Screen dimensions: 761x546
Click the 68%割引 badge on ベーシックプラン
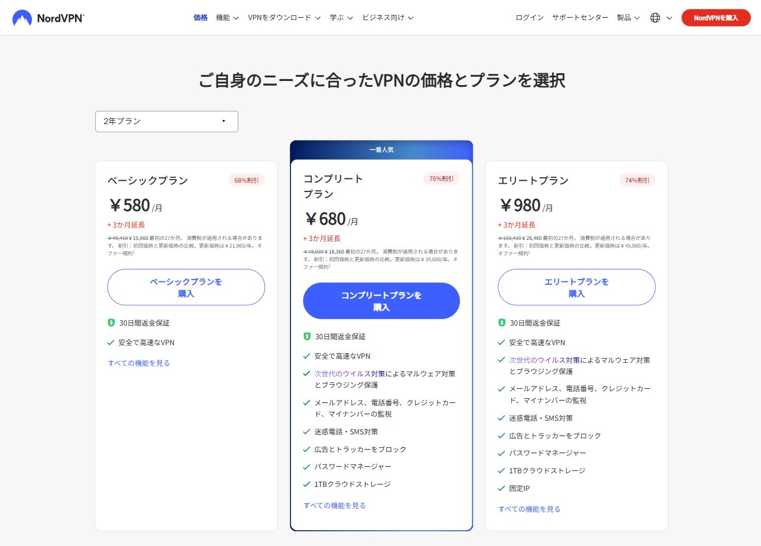(247, 180)
